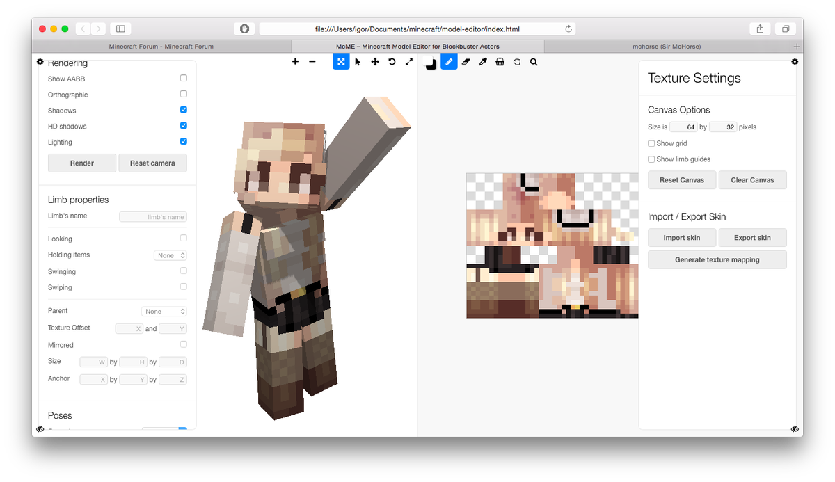Viewport: 835px width, 482px height.
Task: Select the hand pan tool on canvas toolbar
Action: 517,62
